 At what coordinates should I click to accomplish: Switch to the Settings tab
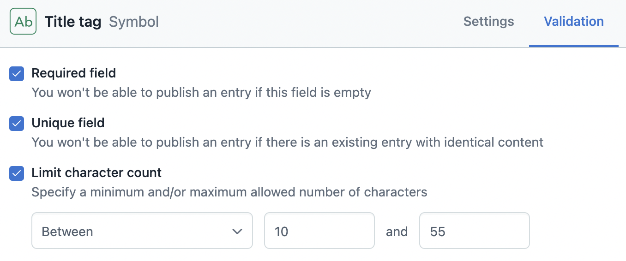click(488, 22)
